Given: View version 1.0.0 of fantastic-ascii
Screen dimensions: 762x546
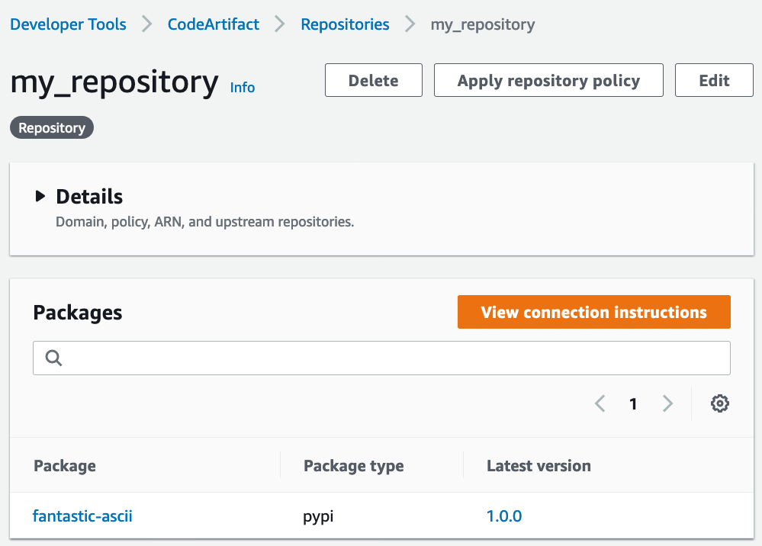Looking at the screenshot, I should coord(504,516).
